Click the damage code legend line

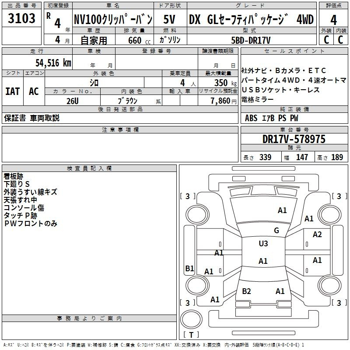(x=154, y=345)
